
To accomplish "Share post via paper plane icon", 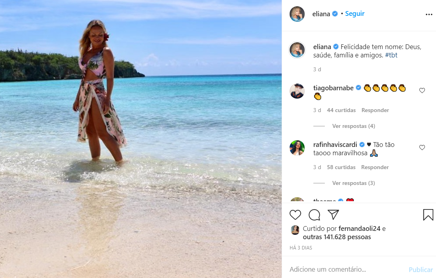I will pos(333,215).
